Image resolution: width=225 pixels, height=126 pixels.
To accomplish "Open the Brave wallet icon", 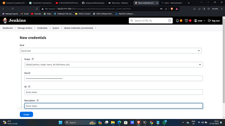I will tap(209, 9).
